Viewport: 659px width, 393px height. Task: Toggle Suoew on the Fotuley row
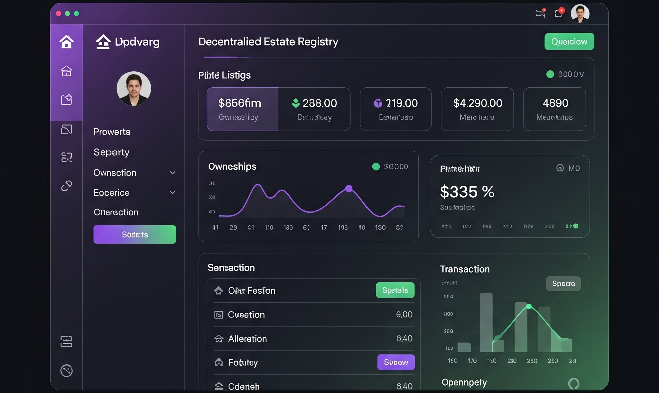click(x=396, y=362)
